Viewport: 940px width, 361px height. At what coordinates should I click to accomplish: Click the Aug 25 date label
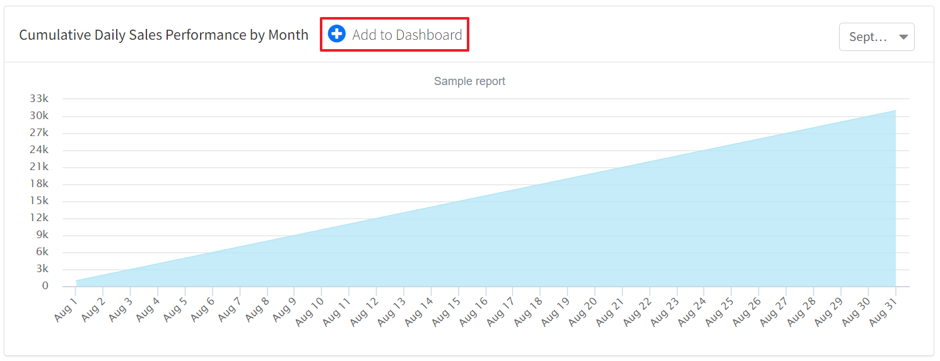[719, 311]
